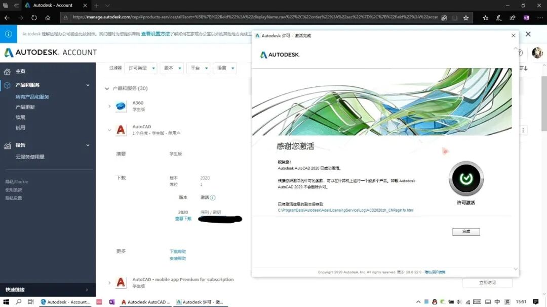Click 查看下载 link under 2020

[183, 219]
